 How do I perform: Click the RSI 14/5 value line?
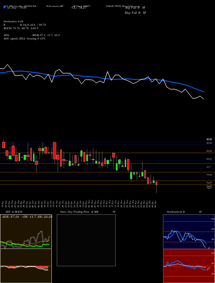25,25
